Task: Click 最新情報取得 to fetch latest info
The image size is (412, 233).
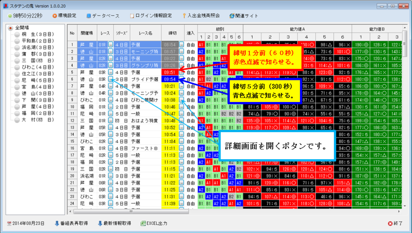Action: pos(114,223)
